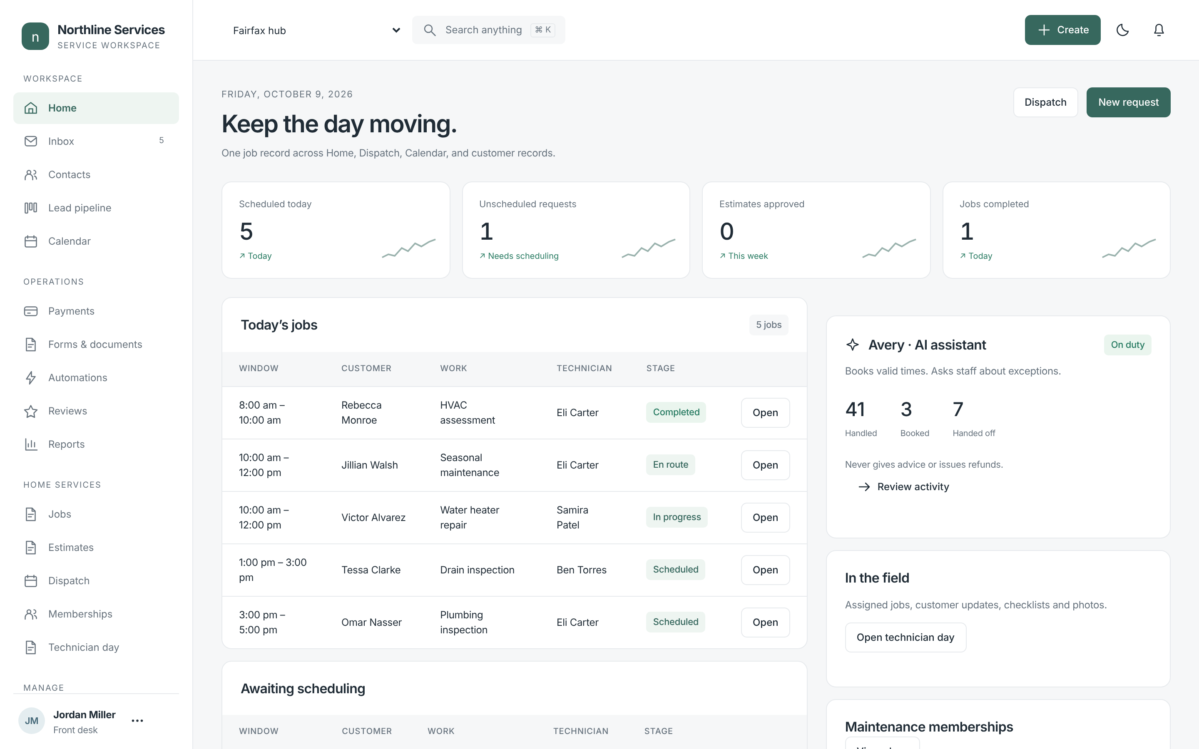1199x749 pixels.
Task: Click the Inbox envelope icon
Action: [31, 141]
